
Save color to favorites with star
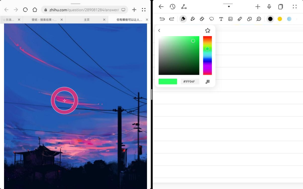[208, 30]
